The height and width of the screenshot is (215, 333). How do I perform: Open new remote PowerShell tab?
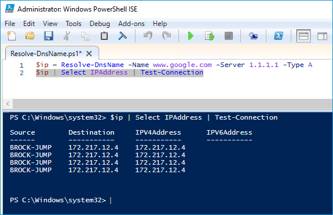pos(253,36)
